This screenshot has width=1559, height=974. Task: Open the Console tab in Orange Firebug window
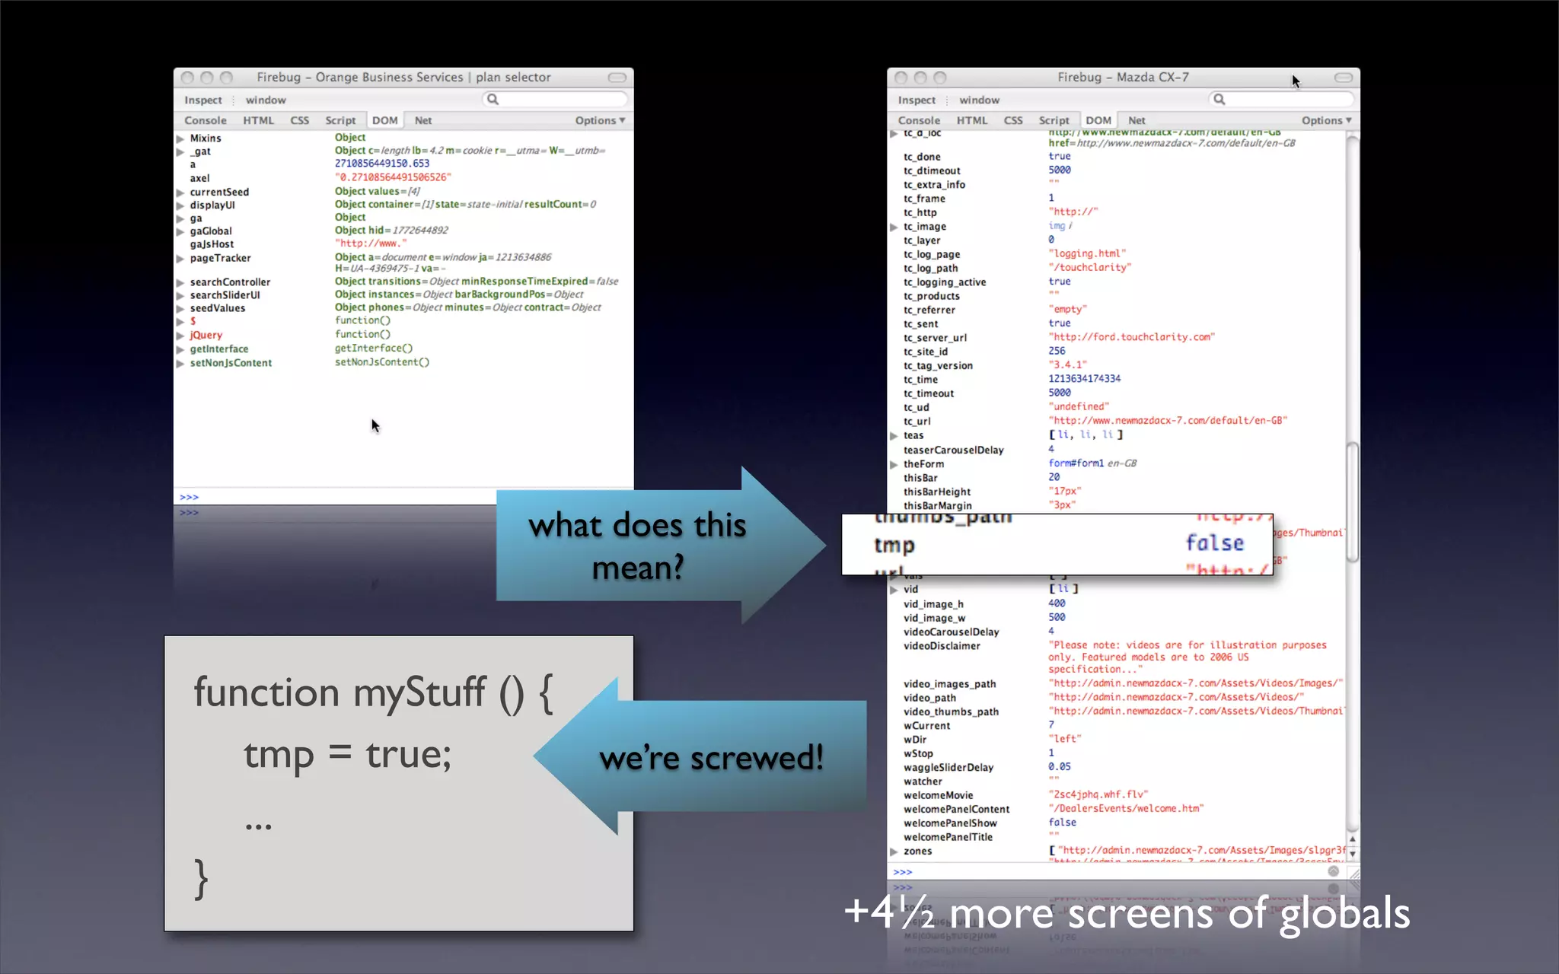pos(205,120)
